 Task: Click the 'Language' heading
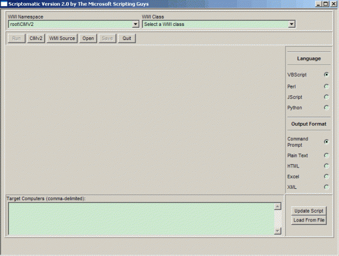click(x=308, y=59)
